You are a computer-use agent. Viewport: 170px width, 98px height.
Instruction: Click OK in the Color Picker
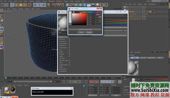(81, 32)
